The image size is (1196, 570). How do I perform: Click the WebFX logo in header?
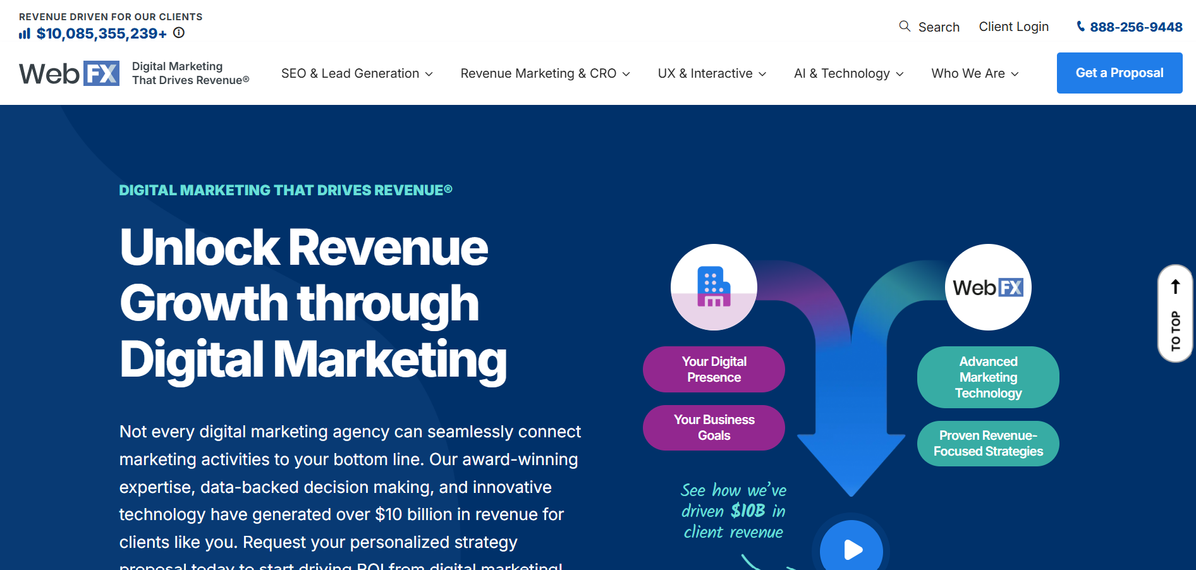(69, 73)
